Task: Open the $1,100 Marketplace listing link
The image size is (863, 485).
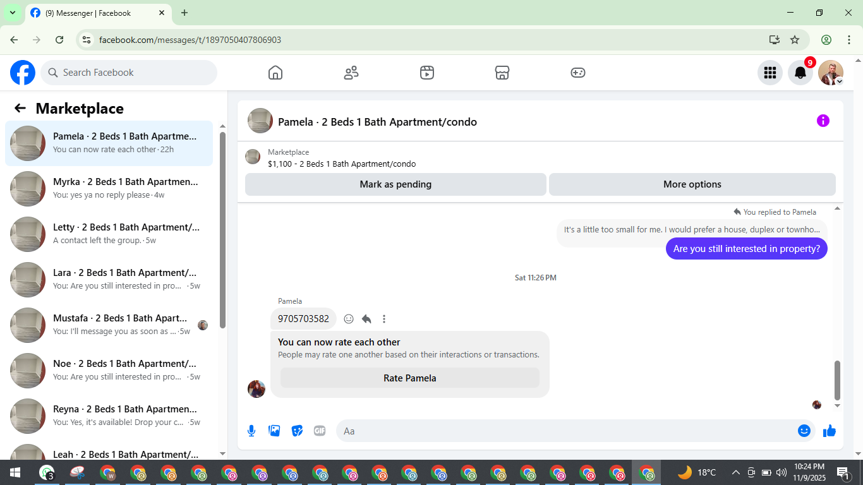Action: (x=342, y=164)
